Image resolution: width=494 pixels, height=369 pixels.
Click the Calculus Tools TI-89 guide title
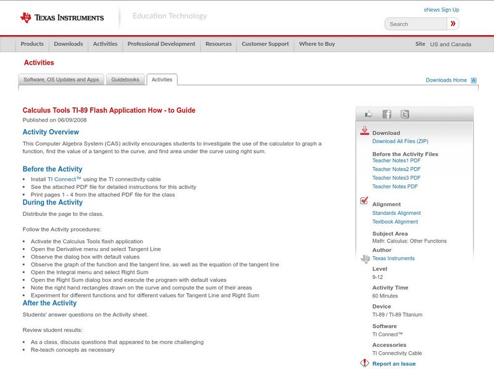[x=109, y=110]
